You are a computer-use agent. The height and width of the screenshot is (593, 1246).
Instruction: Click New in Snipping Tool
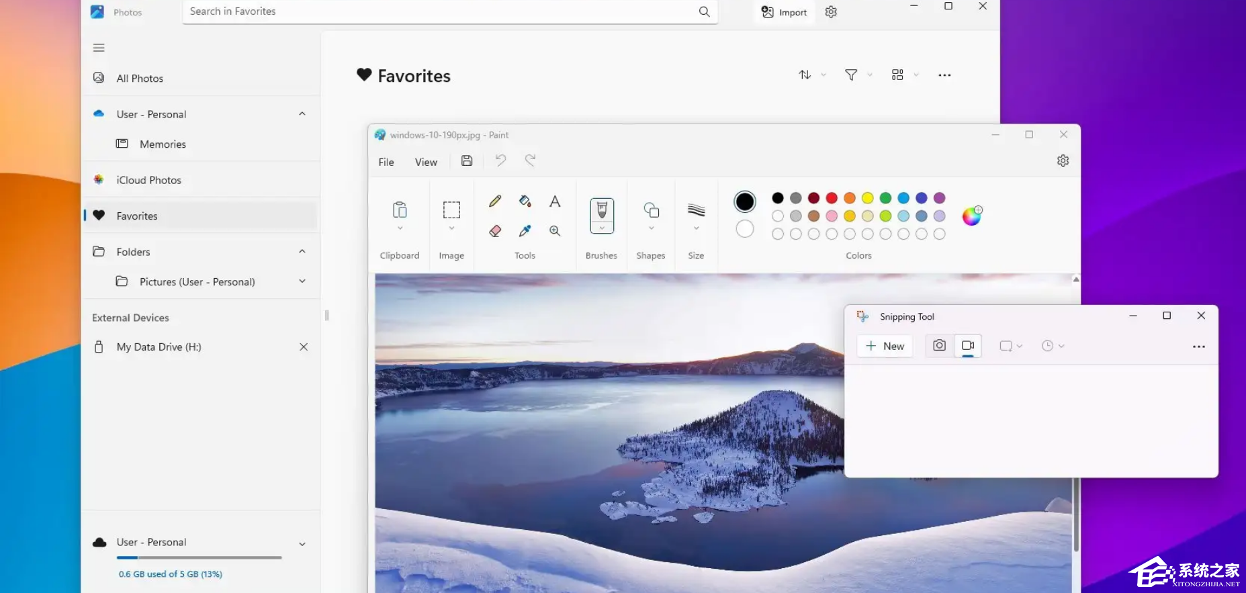tap(885, 346)
